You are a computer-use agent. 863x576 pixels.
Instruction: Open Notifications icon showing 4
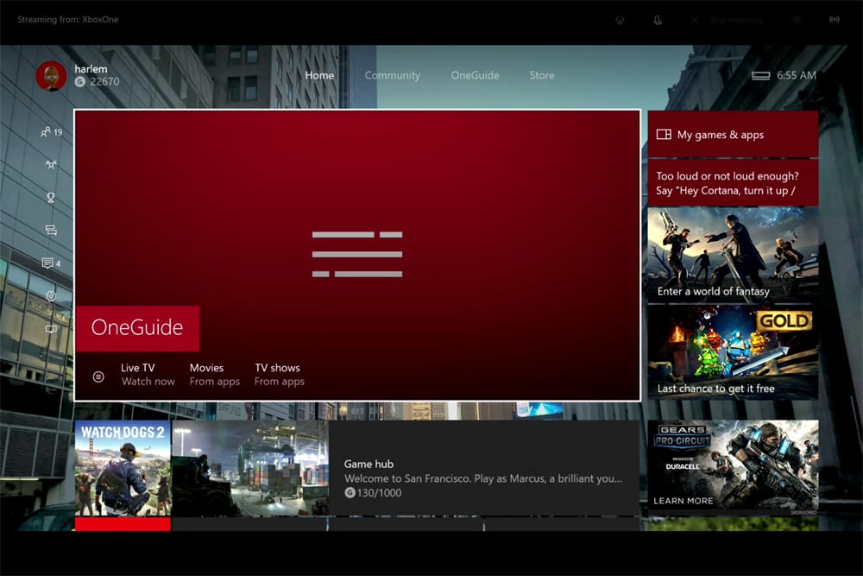point(51,263)
